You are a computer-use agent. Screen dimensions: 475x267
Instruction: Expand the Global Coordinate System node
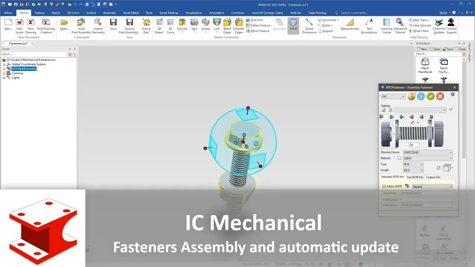coord(4,64)
